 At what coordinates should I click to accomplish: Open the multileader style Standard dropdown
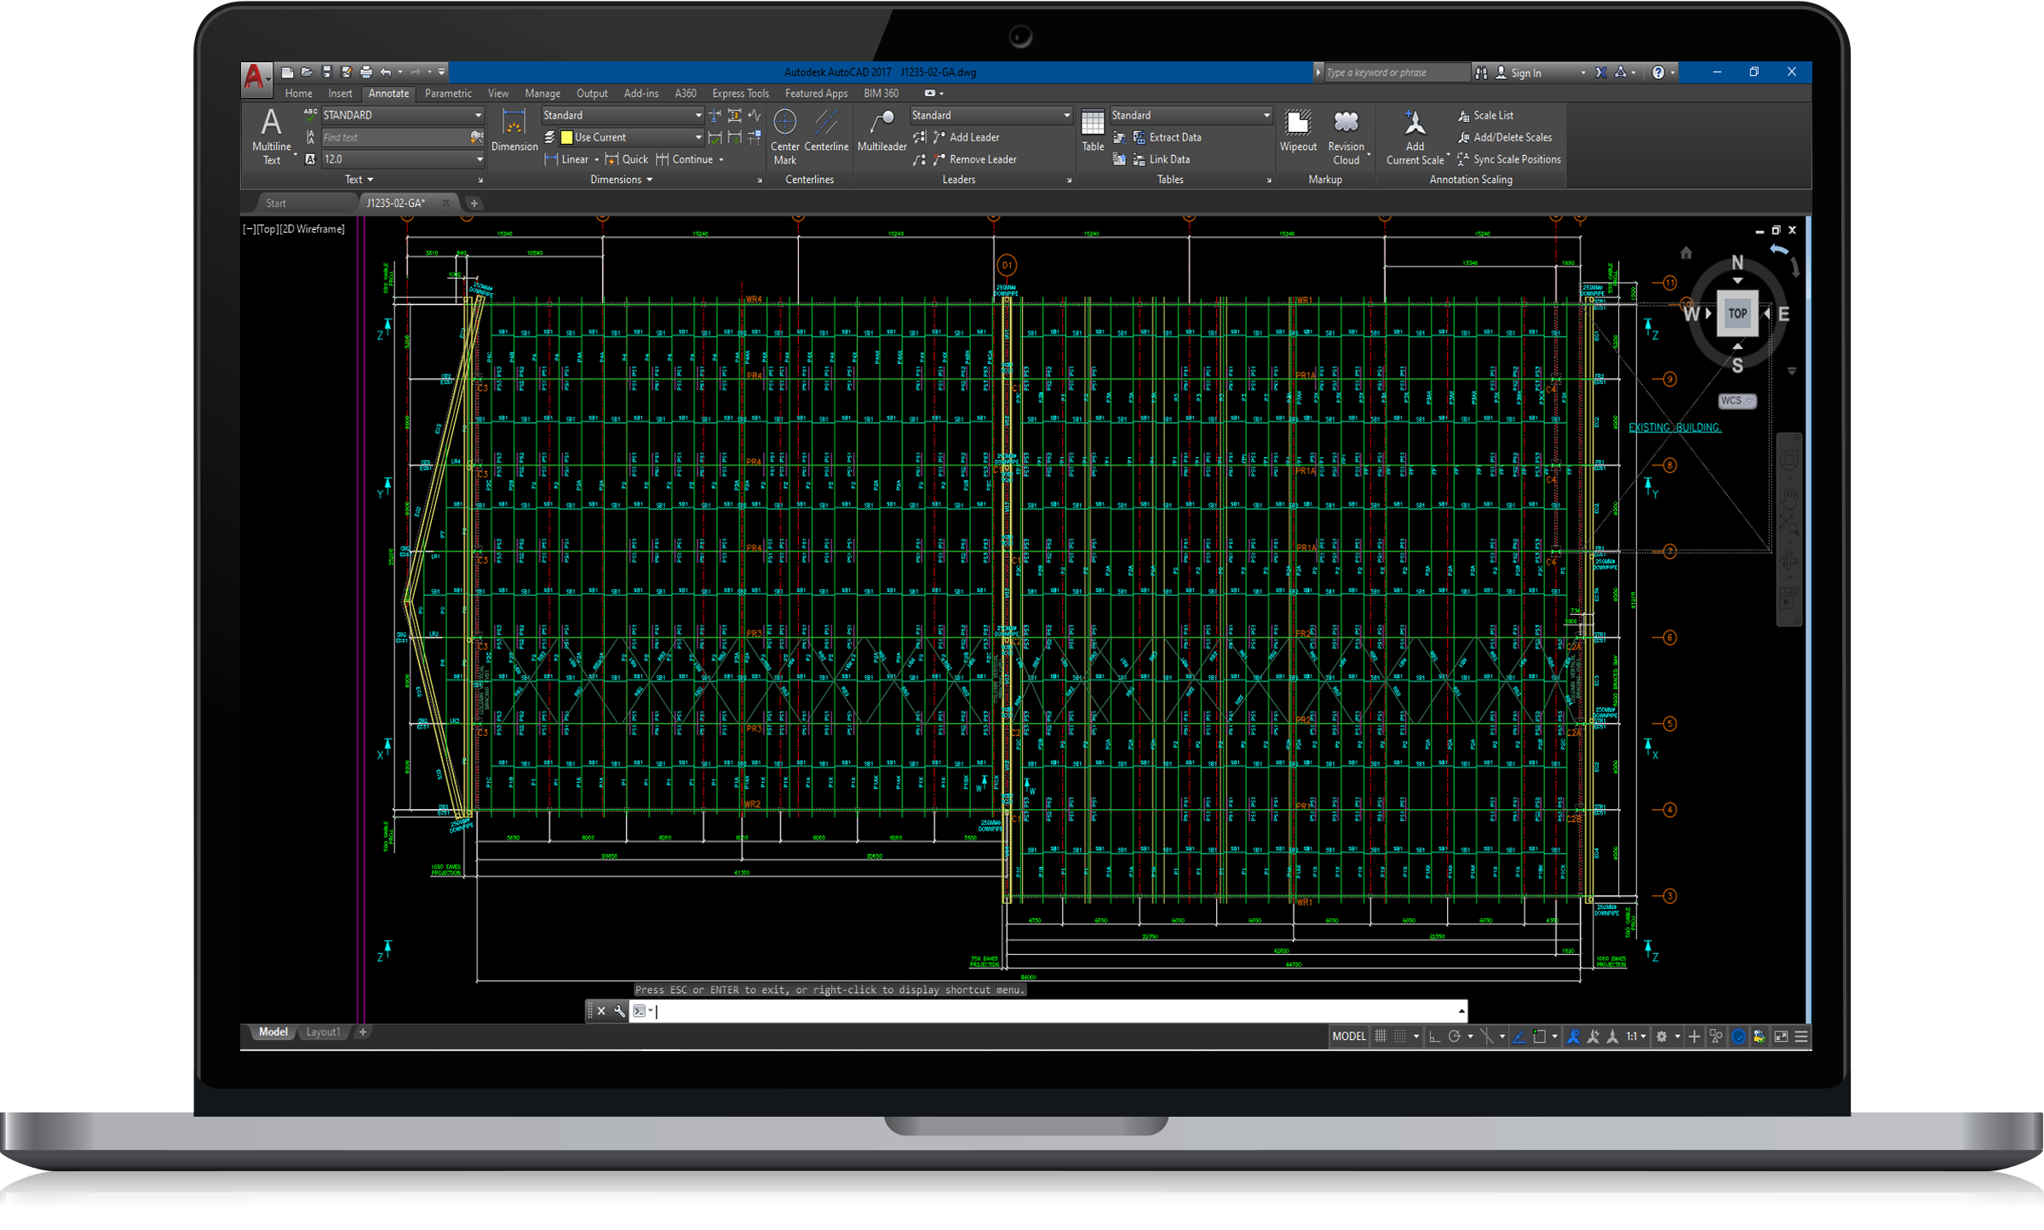point(990,115)
